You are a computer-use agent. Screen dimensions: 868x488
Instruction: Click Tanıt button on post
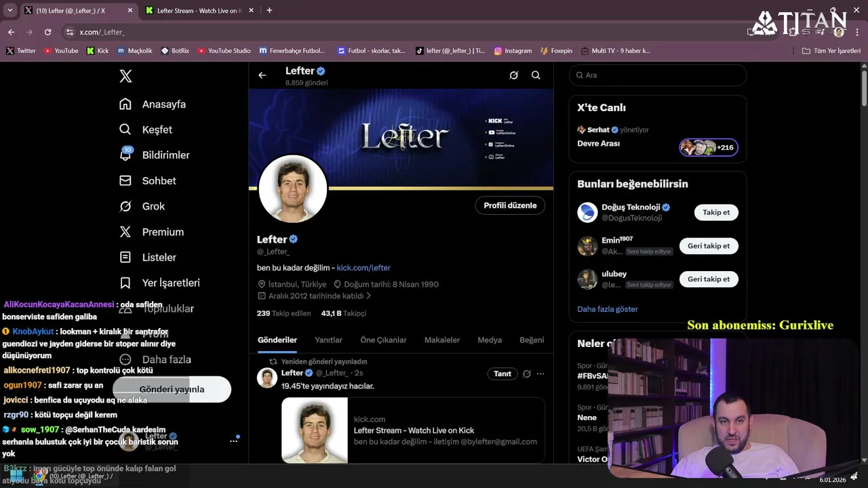[x=502, y=373]
